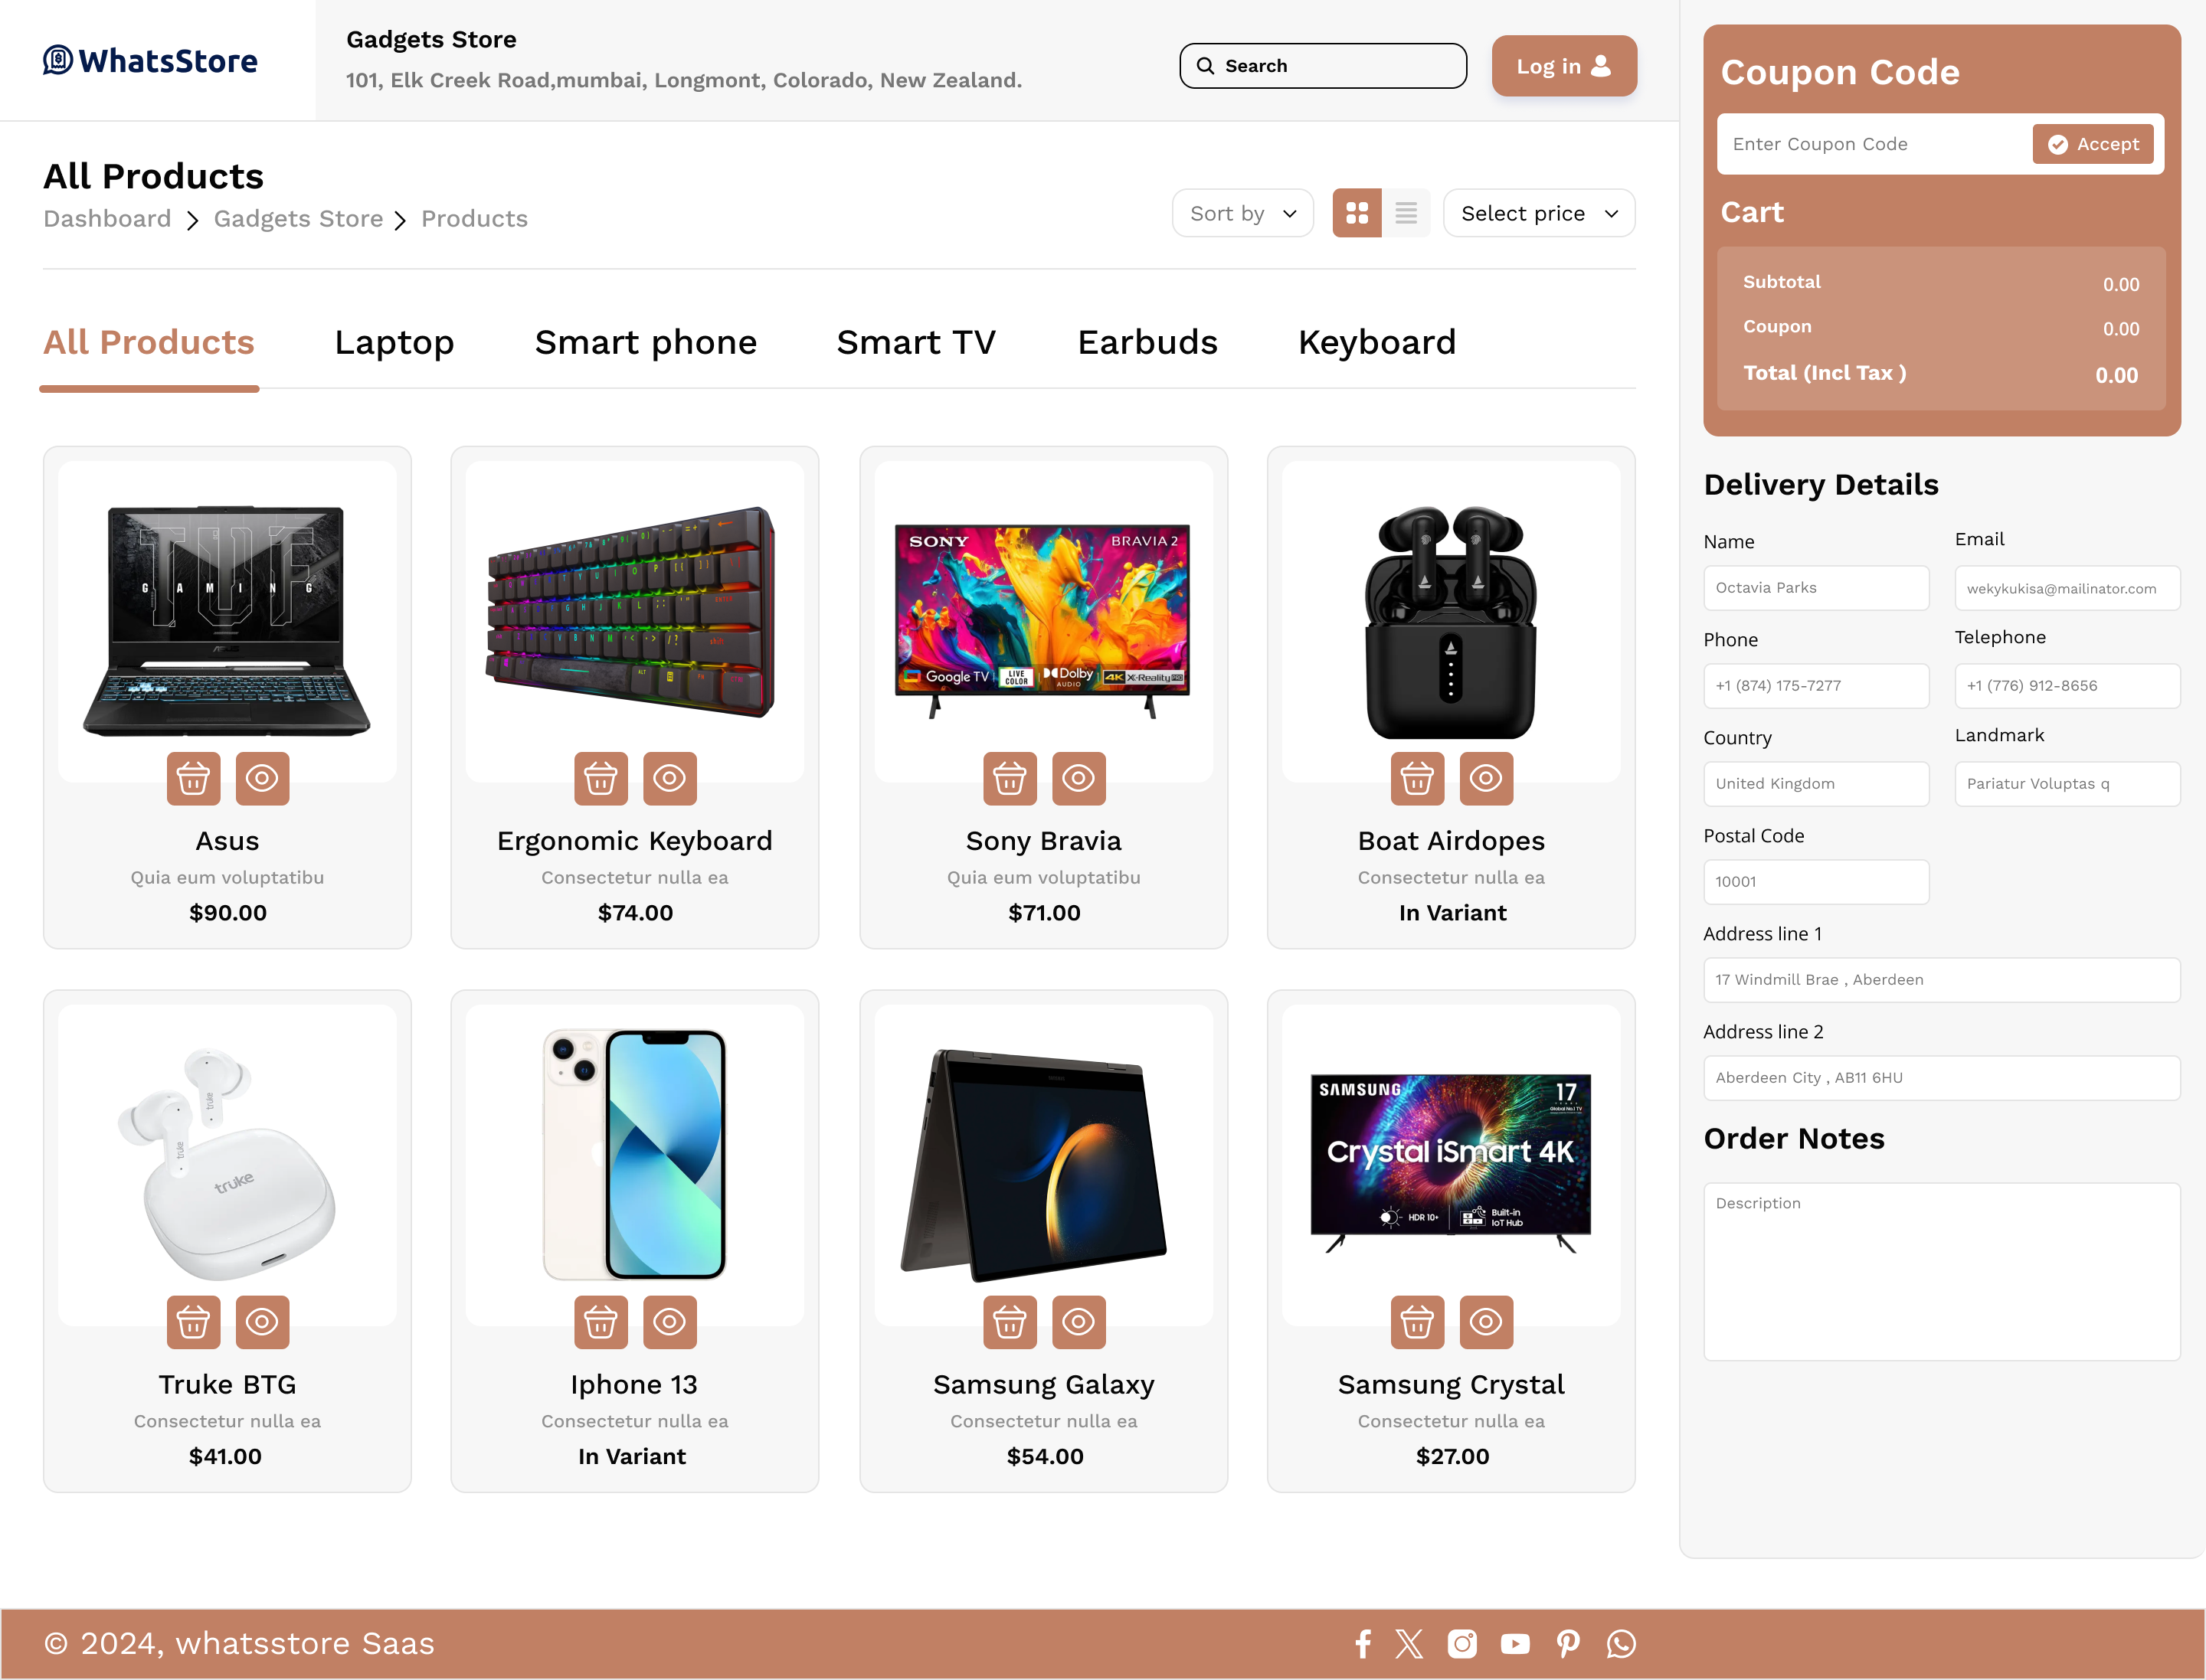Add Asus laptop to cart
Image resolution: width=2206 pixels, height=1680 pixels.
click(x=193, y=778)
